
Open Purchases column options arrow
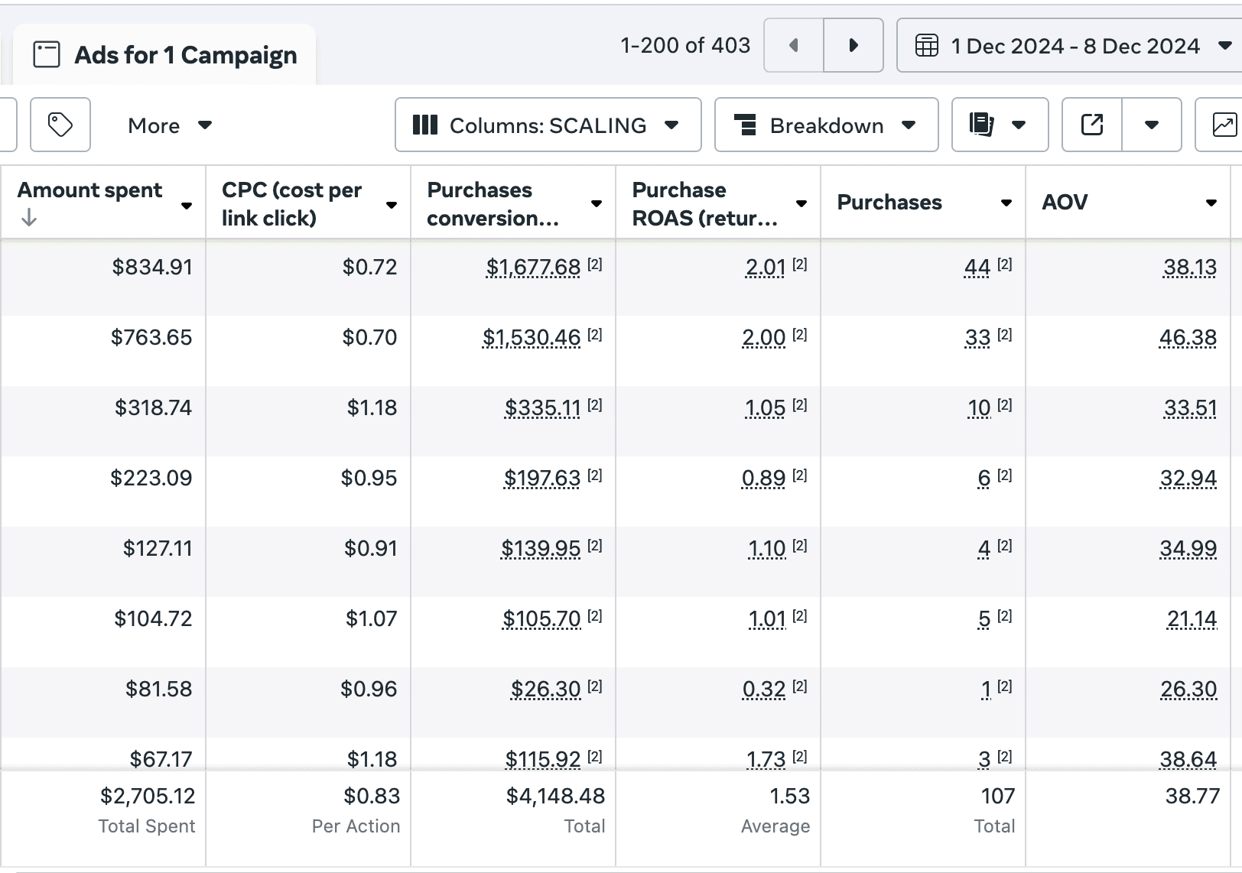pos(1006,203)
